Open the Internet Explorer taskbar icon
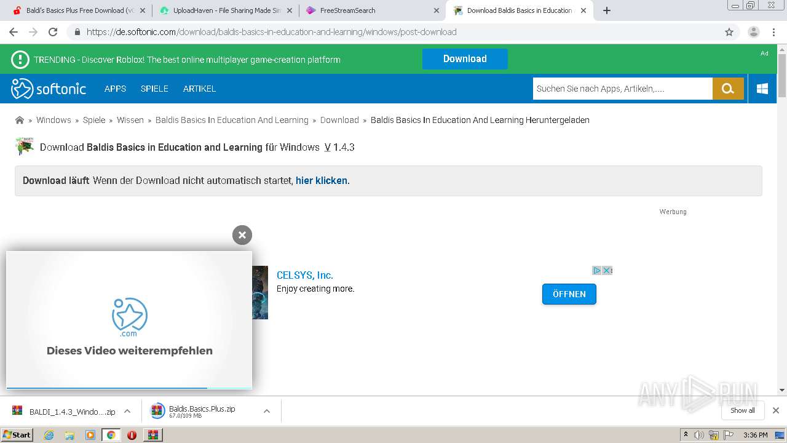Viewport: 787px width, 443px height. click(49, 435)
